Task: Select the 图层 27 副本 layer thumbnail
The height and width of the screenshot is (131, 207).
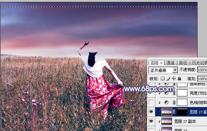Action: tap(167, 121)
